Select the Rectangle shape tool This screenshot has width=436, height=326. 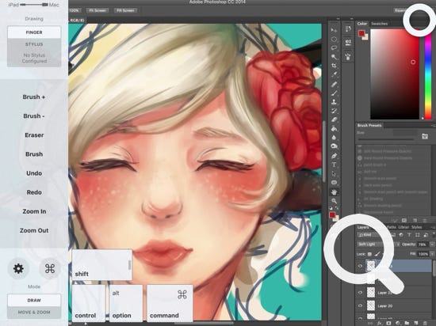pyautogui.click(x=334, y=183)
